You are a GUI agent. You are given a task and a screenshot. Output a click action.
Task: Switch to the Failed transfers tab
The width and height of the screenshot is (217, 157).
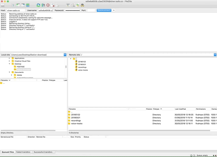pos(23,152)
